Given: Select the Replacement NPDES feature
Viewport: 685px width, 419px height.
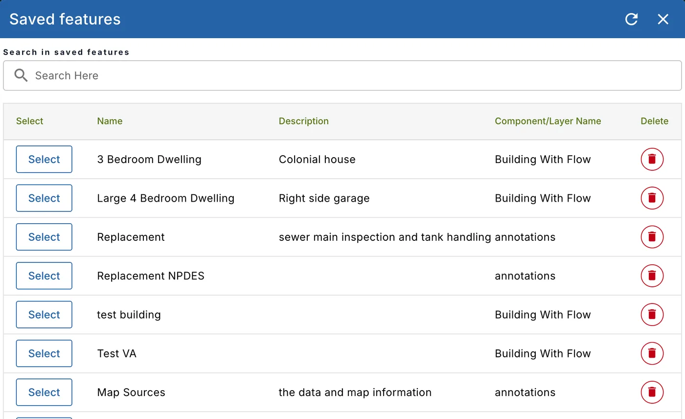Looking at the screenshot, I should [x=44, y=276].
